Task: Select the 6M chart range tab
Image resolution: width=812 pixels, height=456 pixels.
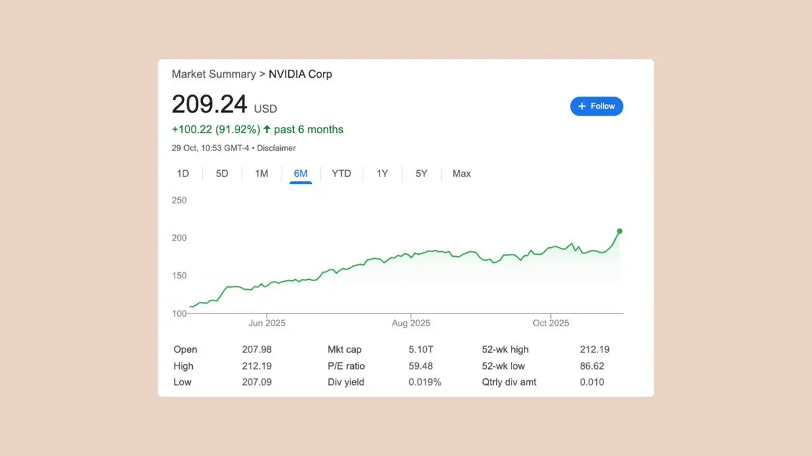Action: tap(300, 174)
